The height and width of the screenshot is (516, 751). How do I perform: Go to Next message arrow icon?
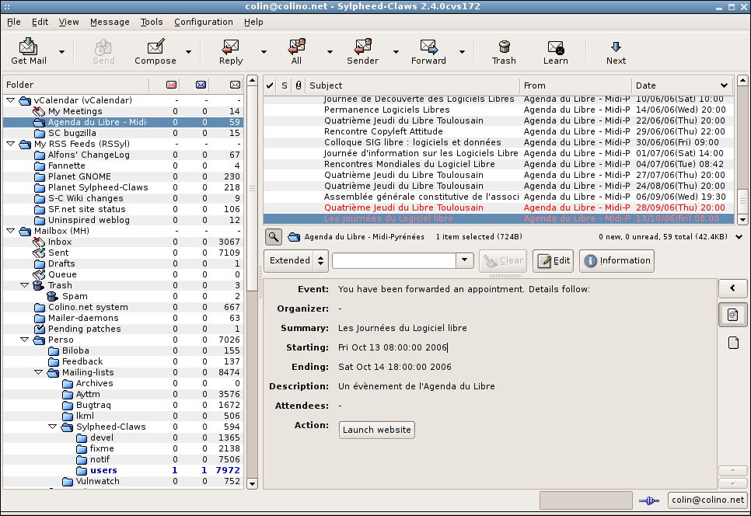(x=616, y=47)
